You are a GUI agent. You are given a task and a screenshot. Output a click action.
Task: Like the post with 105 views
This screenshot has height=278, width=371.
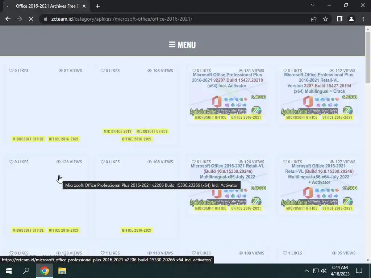pyautogui.click(x=110, y=71)
